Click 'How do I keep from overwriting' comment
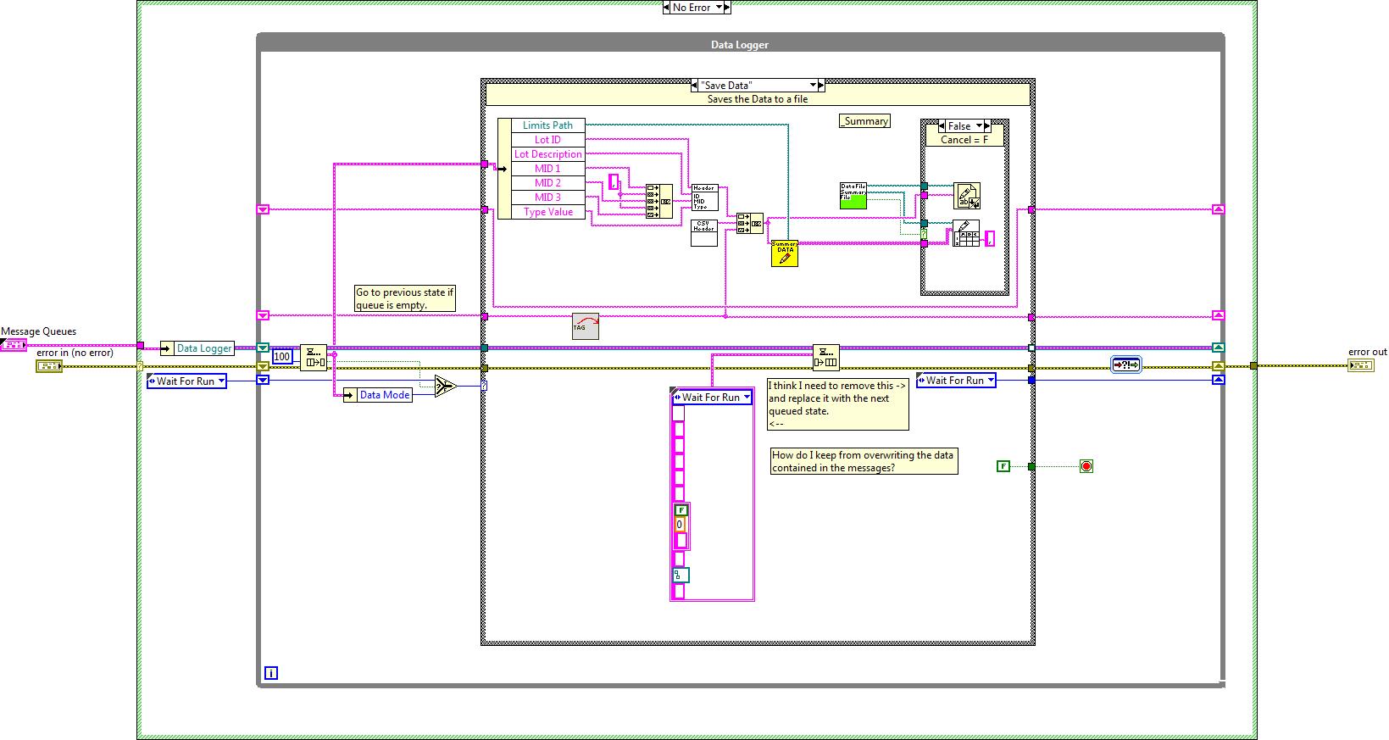The image size is (1389, 740). [x=863, y=461]
